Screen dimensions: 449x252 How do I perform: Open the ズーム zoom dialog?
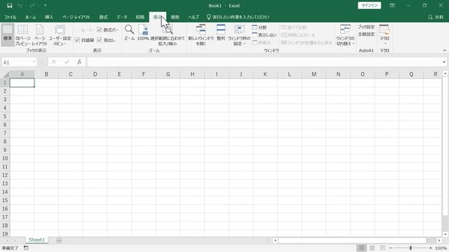point(129,32)
